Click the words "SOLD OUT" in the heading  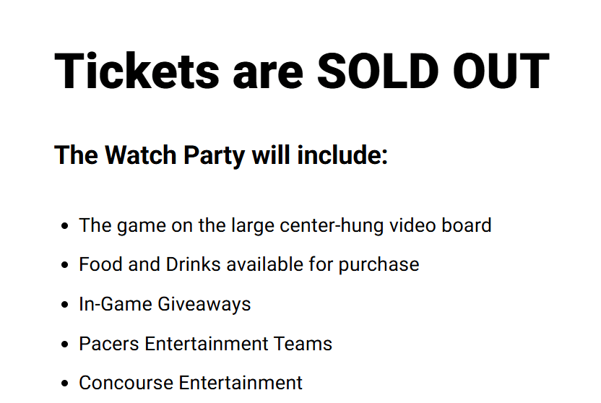coord(433,71)
